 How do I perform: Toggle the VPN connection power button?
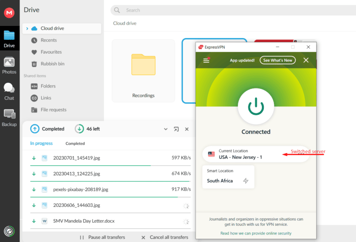pos(256,106)
